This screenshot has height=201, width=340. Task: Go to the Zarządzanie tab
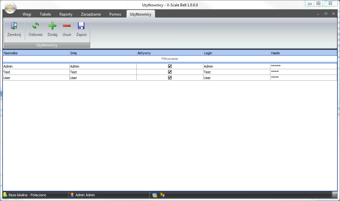91,14
